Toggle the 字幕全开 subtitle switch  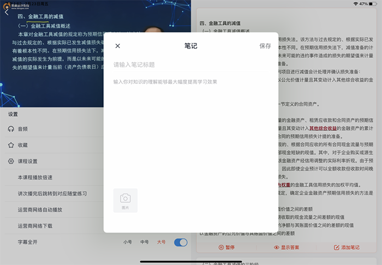pos(180,242)
